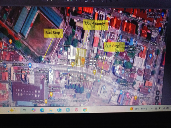Select the left bus stop map icon
Screen dimensions: 171x128
43,59
